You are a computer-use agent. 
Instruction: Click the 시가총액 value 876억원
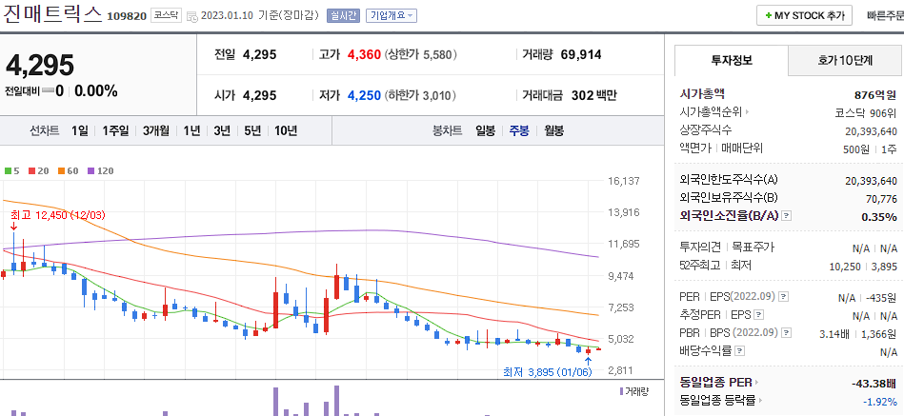(875, 94)
